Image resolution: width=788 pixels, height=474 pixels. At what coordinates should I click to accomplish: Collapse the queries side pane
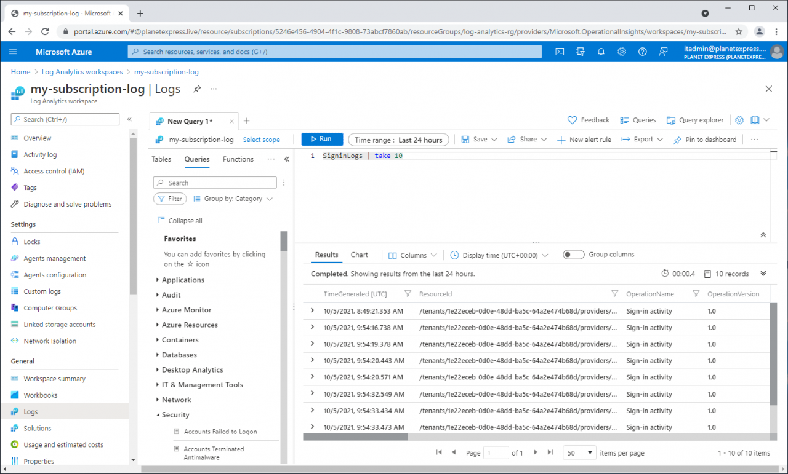click(286, 159)
